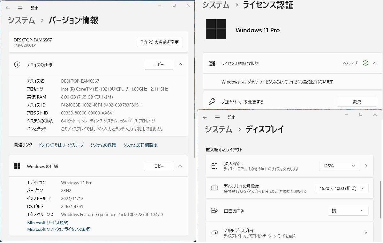The image size is (383, 243).
Task: Click the FMVU2803LP model name text
Action: (x=25, y=45)
